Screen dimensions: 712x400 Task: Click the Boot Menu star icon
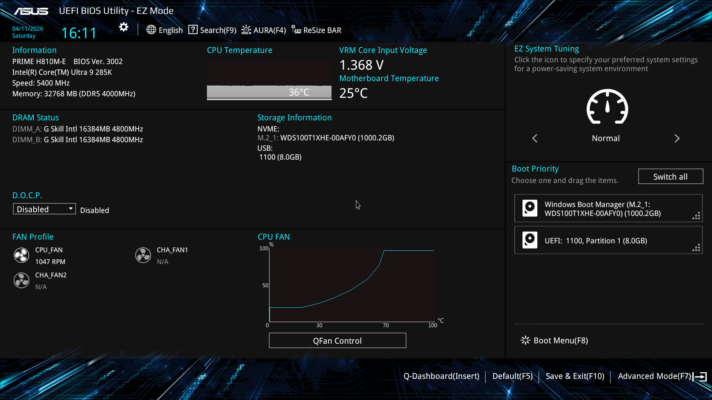coord(525,340)
